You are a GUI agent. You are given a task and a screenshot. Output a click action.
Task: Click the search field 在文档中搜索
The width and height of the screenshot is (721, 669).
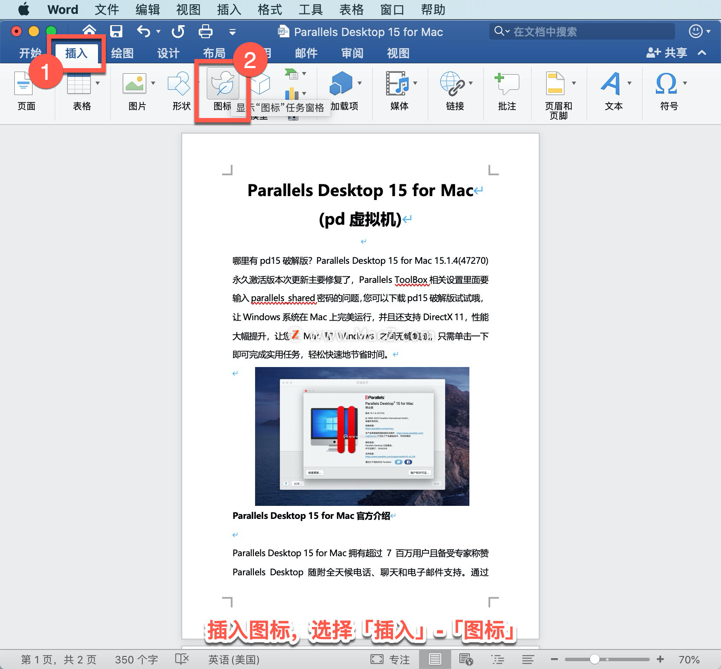pyautogui.click(x=582, y=31)
